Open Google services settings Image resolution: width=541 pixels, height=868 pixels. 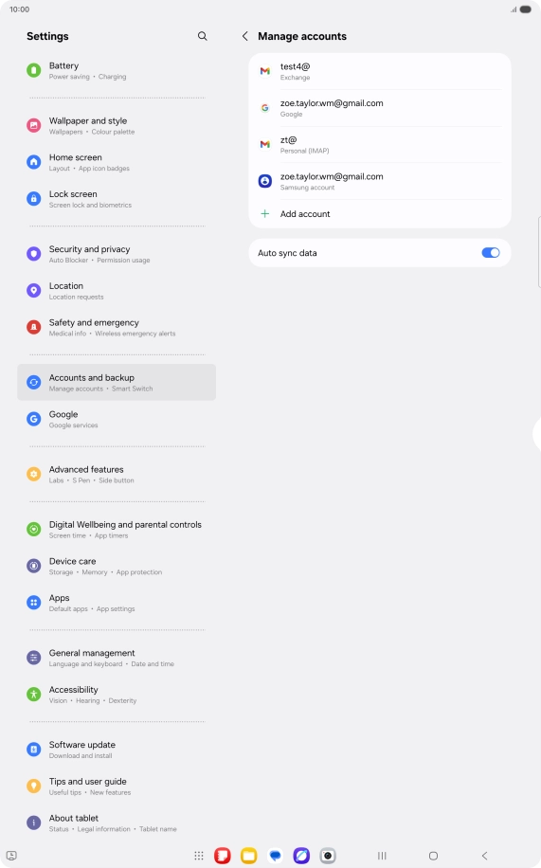coord(117,419)
